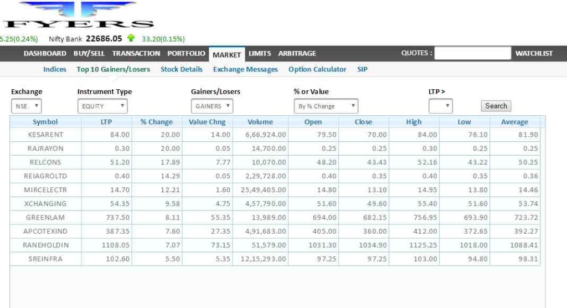Click into the Quotes input field
Image resolution: width=567 pixels, height=308 pixels.
[x=472, y=54]
